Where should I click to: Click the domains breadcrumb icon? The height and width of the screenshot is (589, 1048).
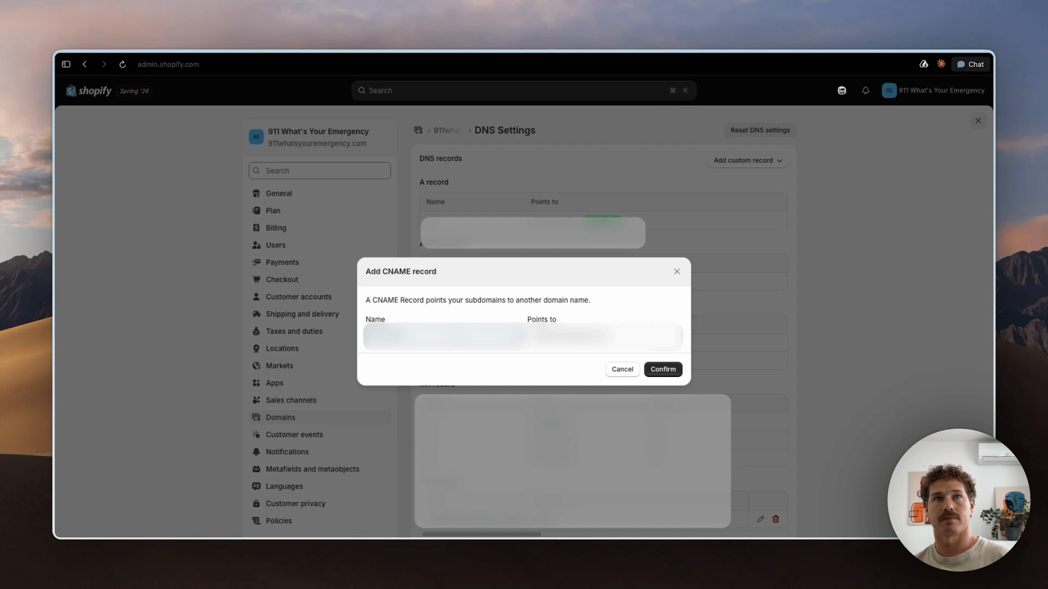[418, 130]
